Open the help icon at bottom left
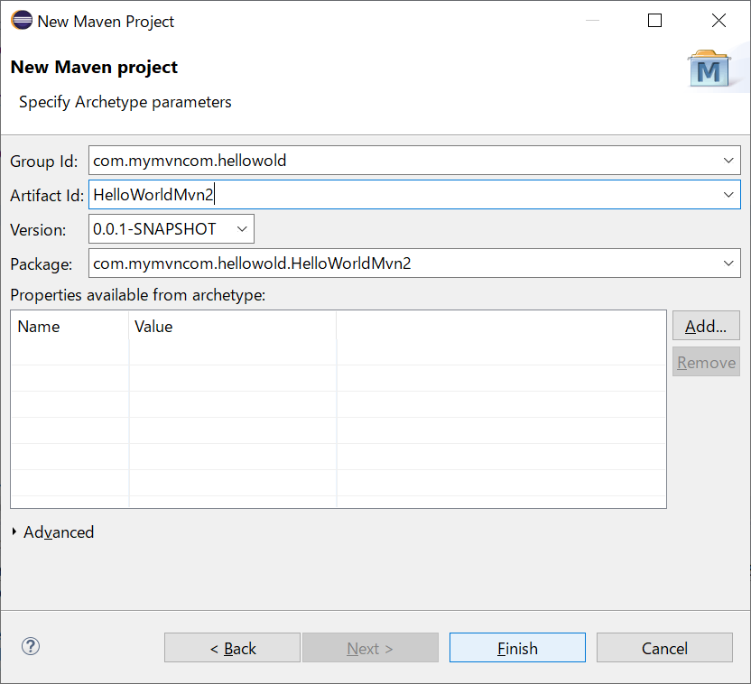This screenshot has height=684, width=751. point(30,646)
